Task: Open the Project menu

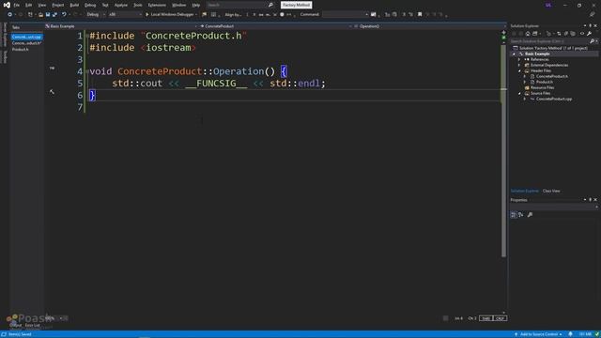Action: (x=58, y=5)
